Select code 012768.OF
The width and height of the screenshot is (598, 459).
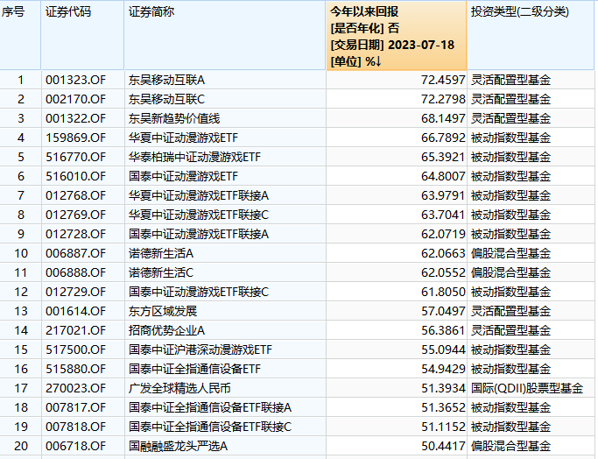pos(75,195)
